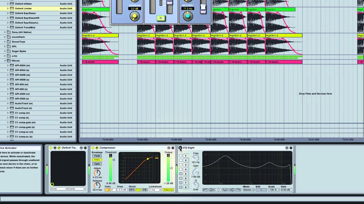Select the low cut filter shape icon
364x204 pixels.
(205, 190)
